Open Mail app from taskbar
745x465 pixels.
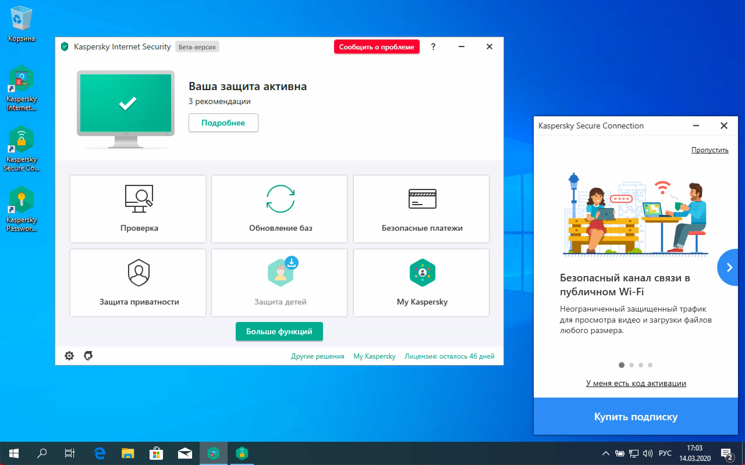pos(185,453)
